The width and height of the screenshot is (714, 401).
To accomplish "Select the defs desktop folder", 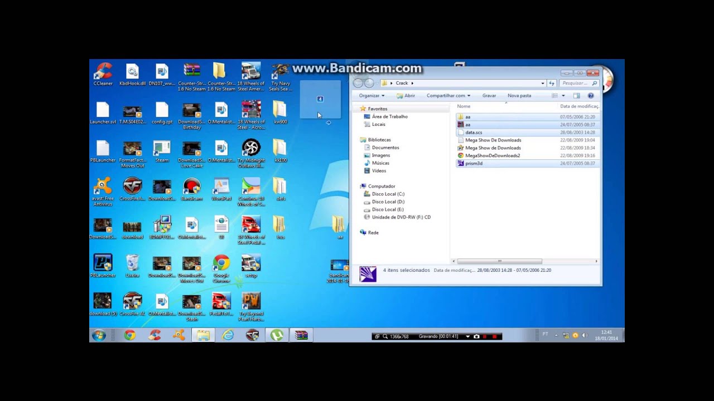I will click(x=280, y=190).
